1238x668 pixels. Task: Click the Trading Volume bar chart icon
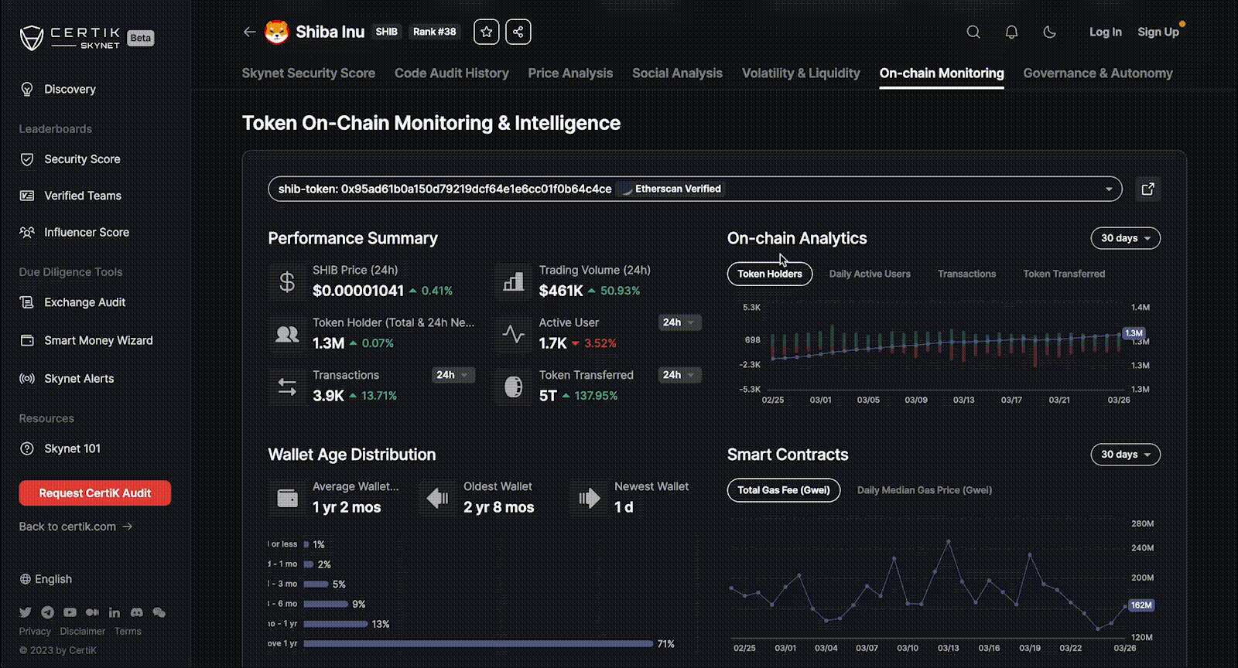(x=514, y=282)
